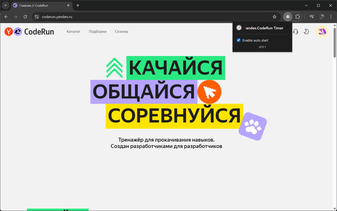337x211 pixels.
Task: Open support via the headphones icon
Action: pos(296,31)
